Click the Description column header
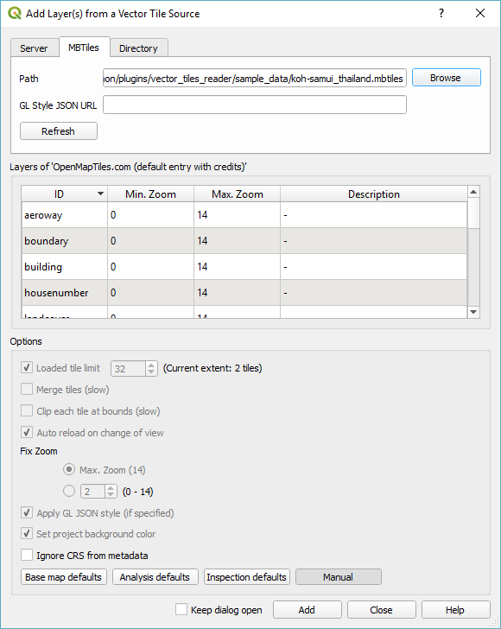This screenshot has width=501, height=629. point(374,194)
